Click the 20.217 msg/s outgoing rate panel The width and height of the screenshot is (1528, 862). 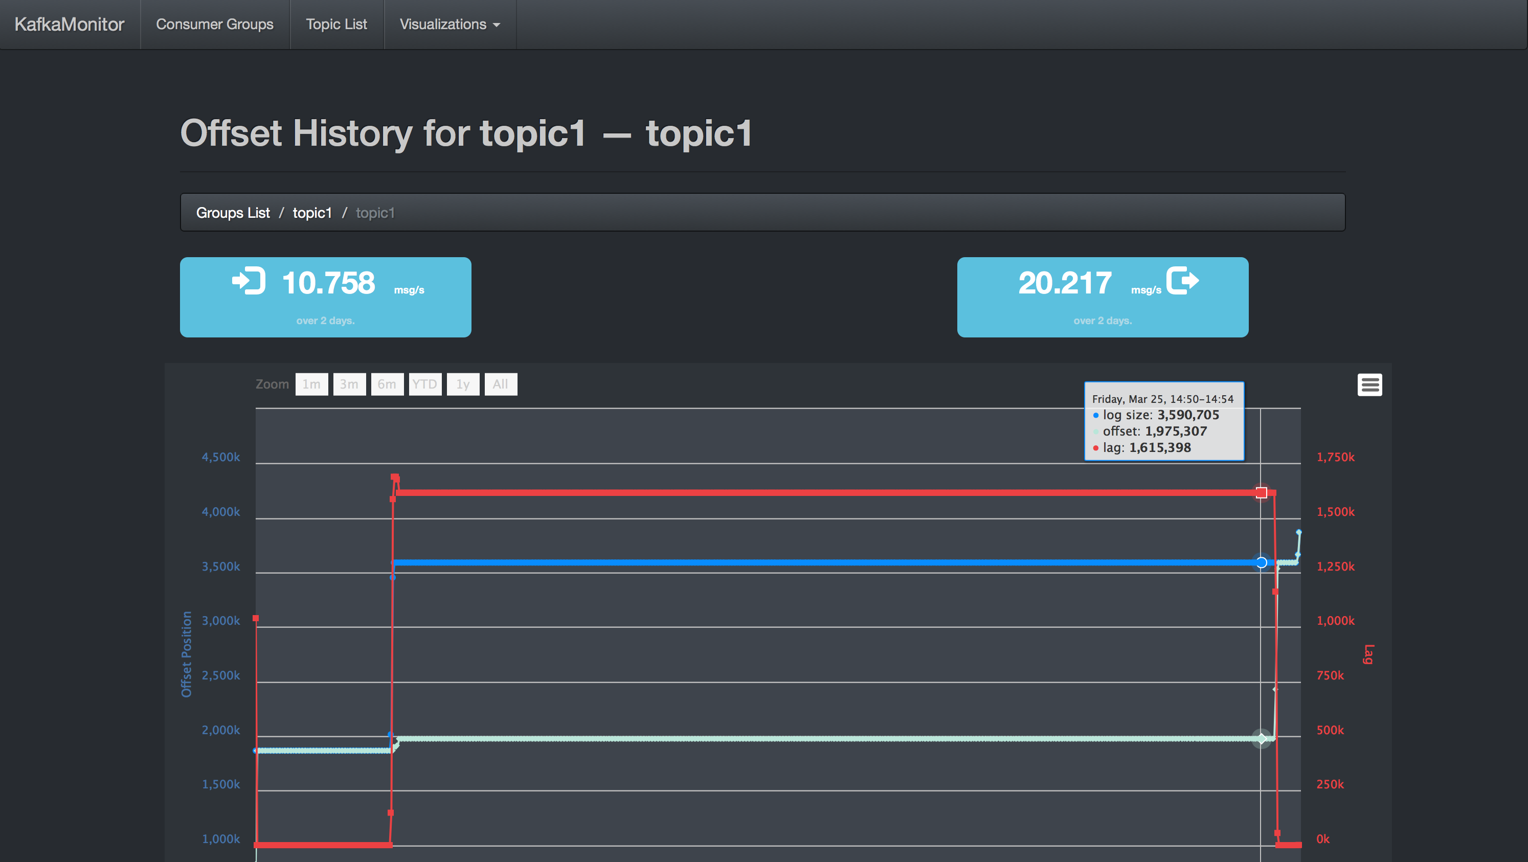pyautogui.click(x=1102, y=297)
